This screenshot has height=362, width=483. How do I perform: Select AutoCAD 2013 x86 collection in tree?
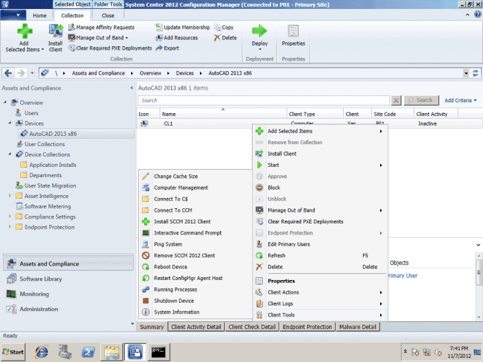(x=53, y=134)
